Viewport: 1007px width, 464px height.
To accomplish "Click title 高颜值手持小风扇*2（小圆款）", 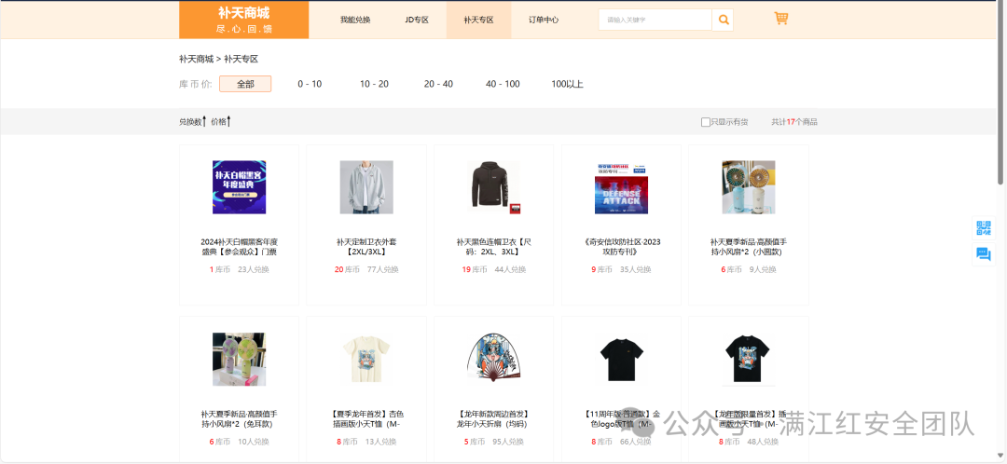I will pos(748,246).
